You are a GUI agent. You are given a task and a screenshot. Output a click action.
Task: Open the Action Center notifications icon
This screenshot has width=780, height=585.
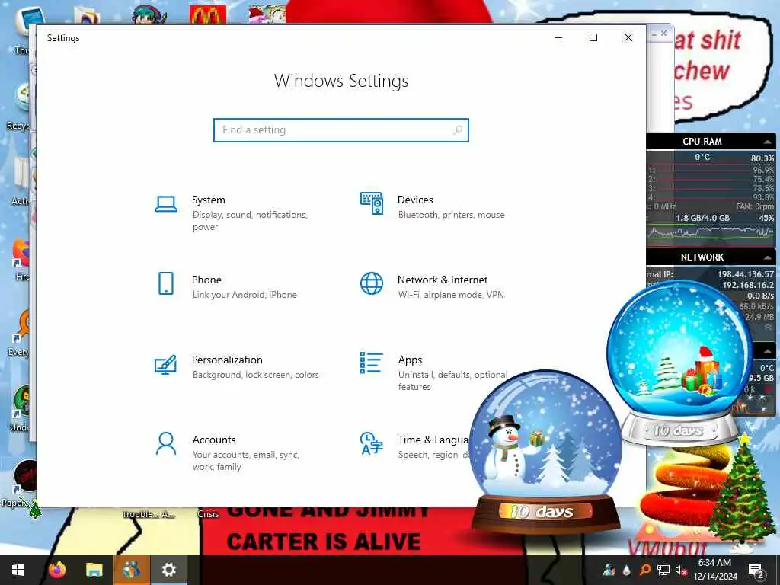(x=756, y=570)
